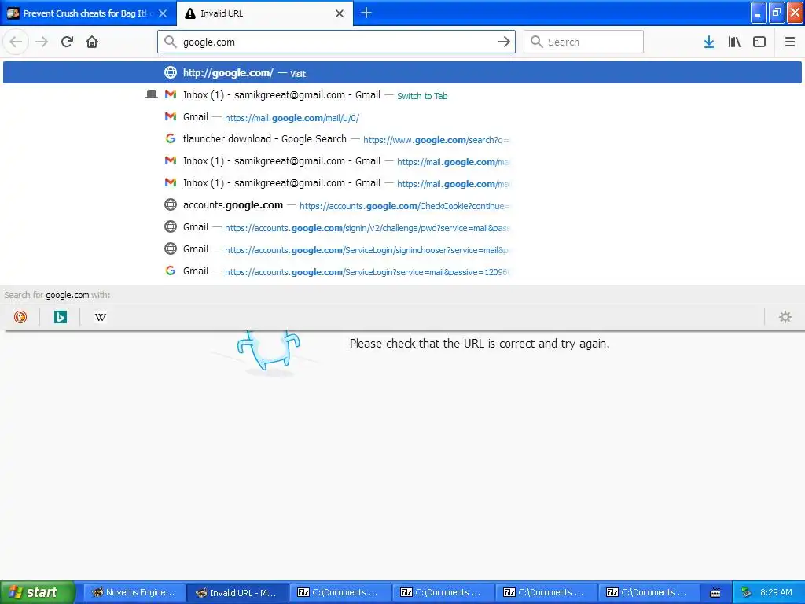Screen dimensions: 805x604
Task: Go forward with the forward arrow button
Action: (42, 42)
